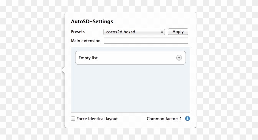Click the up/down arrows on the Presets selector
This screenshot has height=140, width=258.
click(x=162, y=32)
